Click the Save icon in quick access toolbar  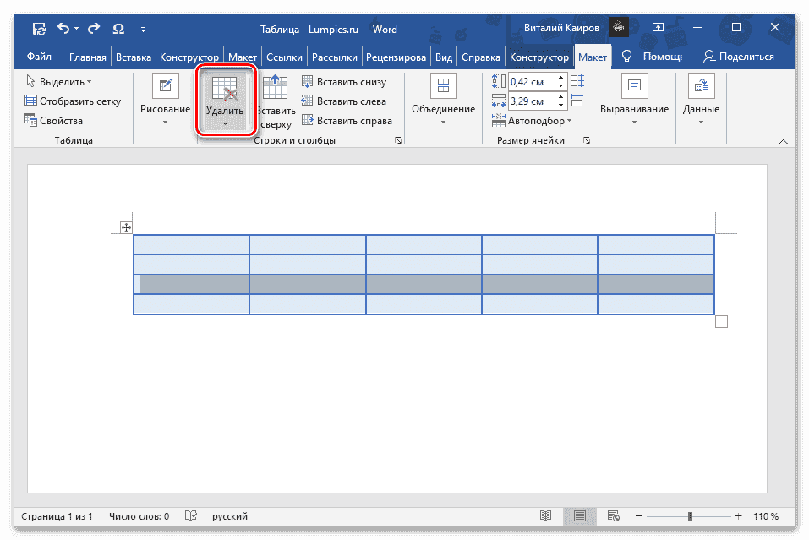click(39, 29)
